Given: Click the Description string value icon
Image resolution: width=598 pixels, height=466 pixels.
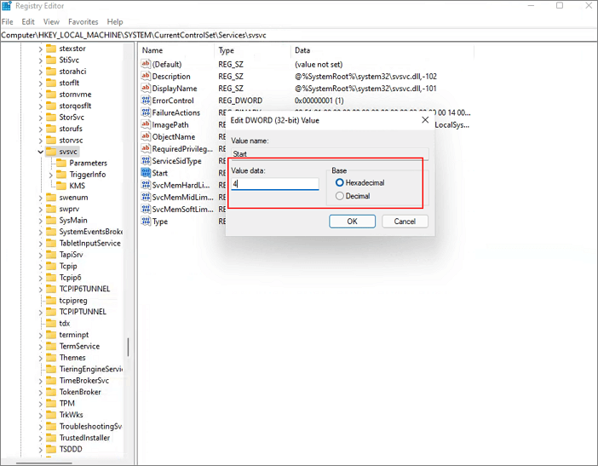Looking at the screenshot, I should pos(146,77).
